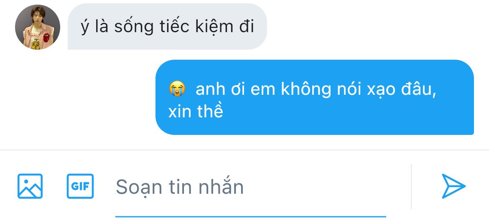Click the words "xin thề" in the sent message

click(x=196, y=111)
